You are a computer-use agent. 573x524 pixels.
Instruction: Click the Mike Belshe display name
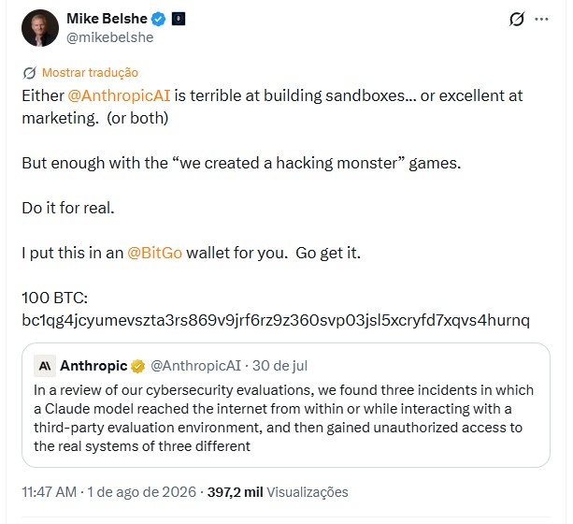pos(107,19)
